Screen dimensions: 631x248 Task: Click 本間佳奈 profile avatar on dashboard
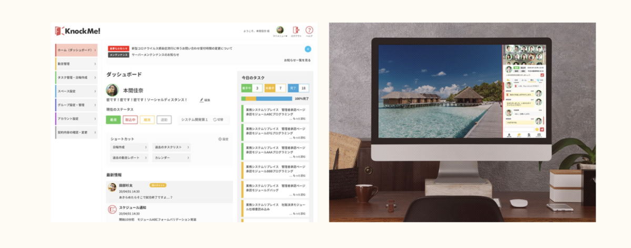click(x=113, y=90)
